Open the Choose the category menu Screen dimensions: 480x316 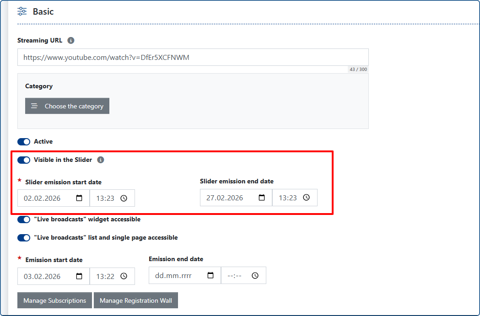tap(67, 106)
